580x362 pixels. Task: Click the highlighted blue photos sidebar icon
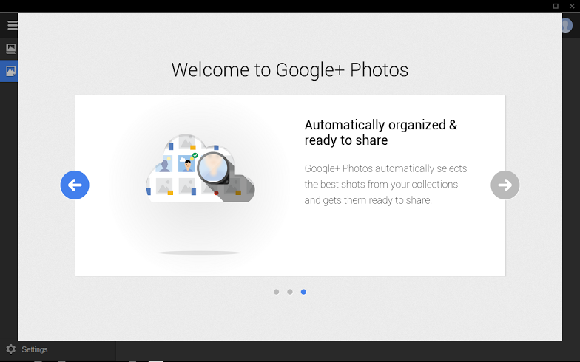(x=10, y=71)
